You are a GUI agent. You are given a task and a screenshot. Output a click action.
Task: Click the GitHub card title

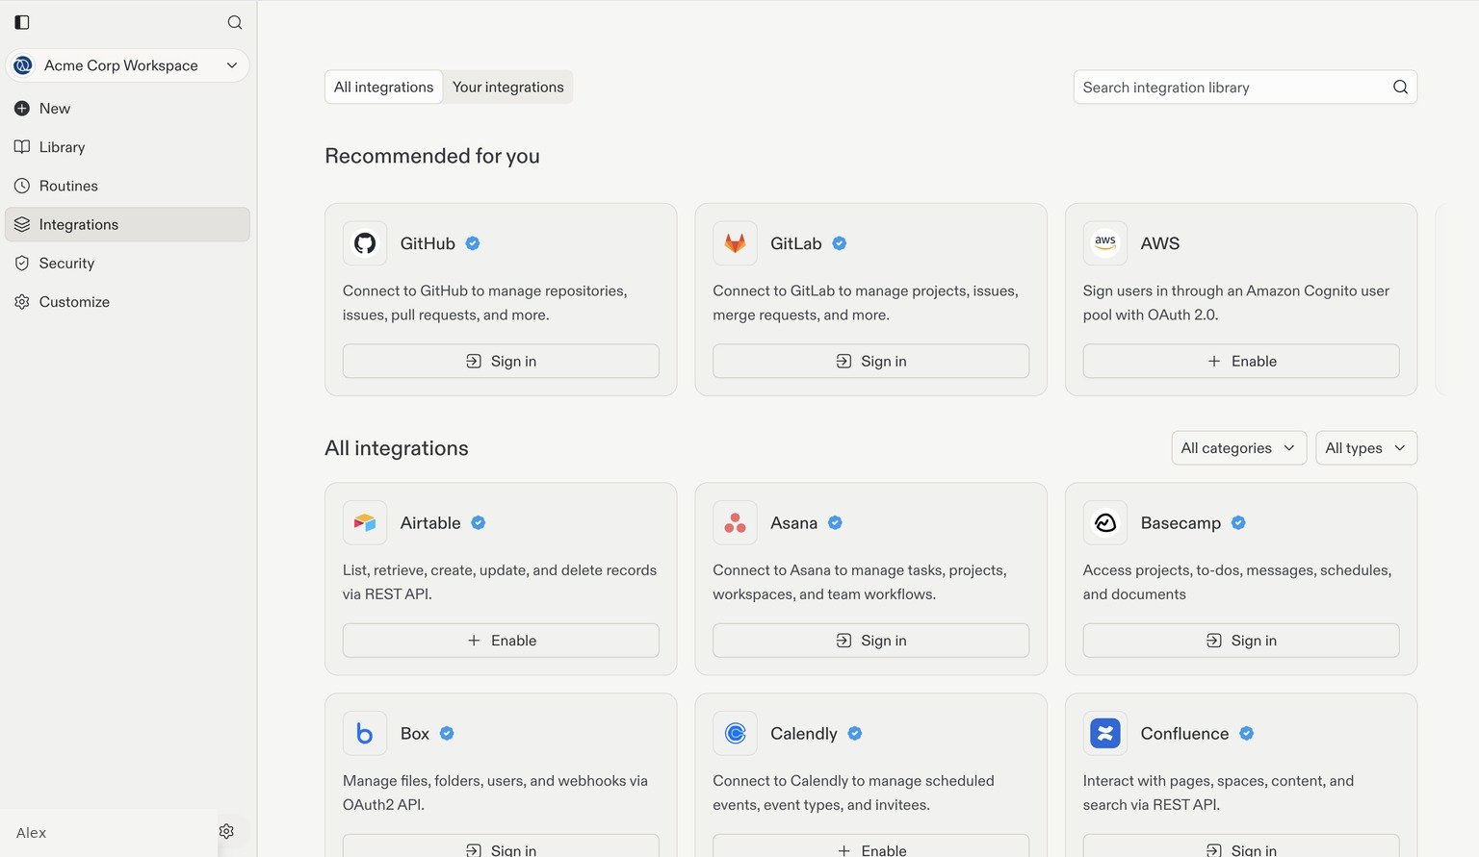(x=428, y=243)
